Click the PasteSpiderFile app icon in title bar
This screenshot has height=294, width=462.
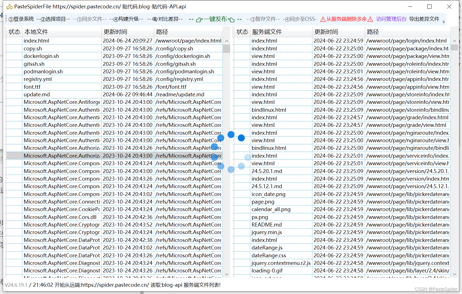(x=9, y=6)
